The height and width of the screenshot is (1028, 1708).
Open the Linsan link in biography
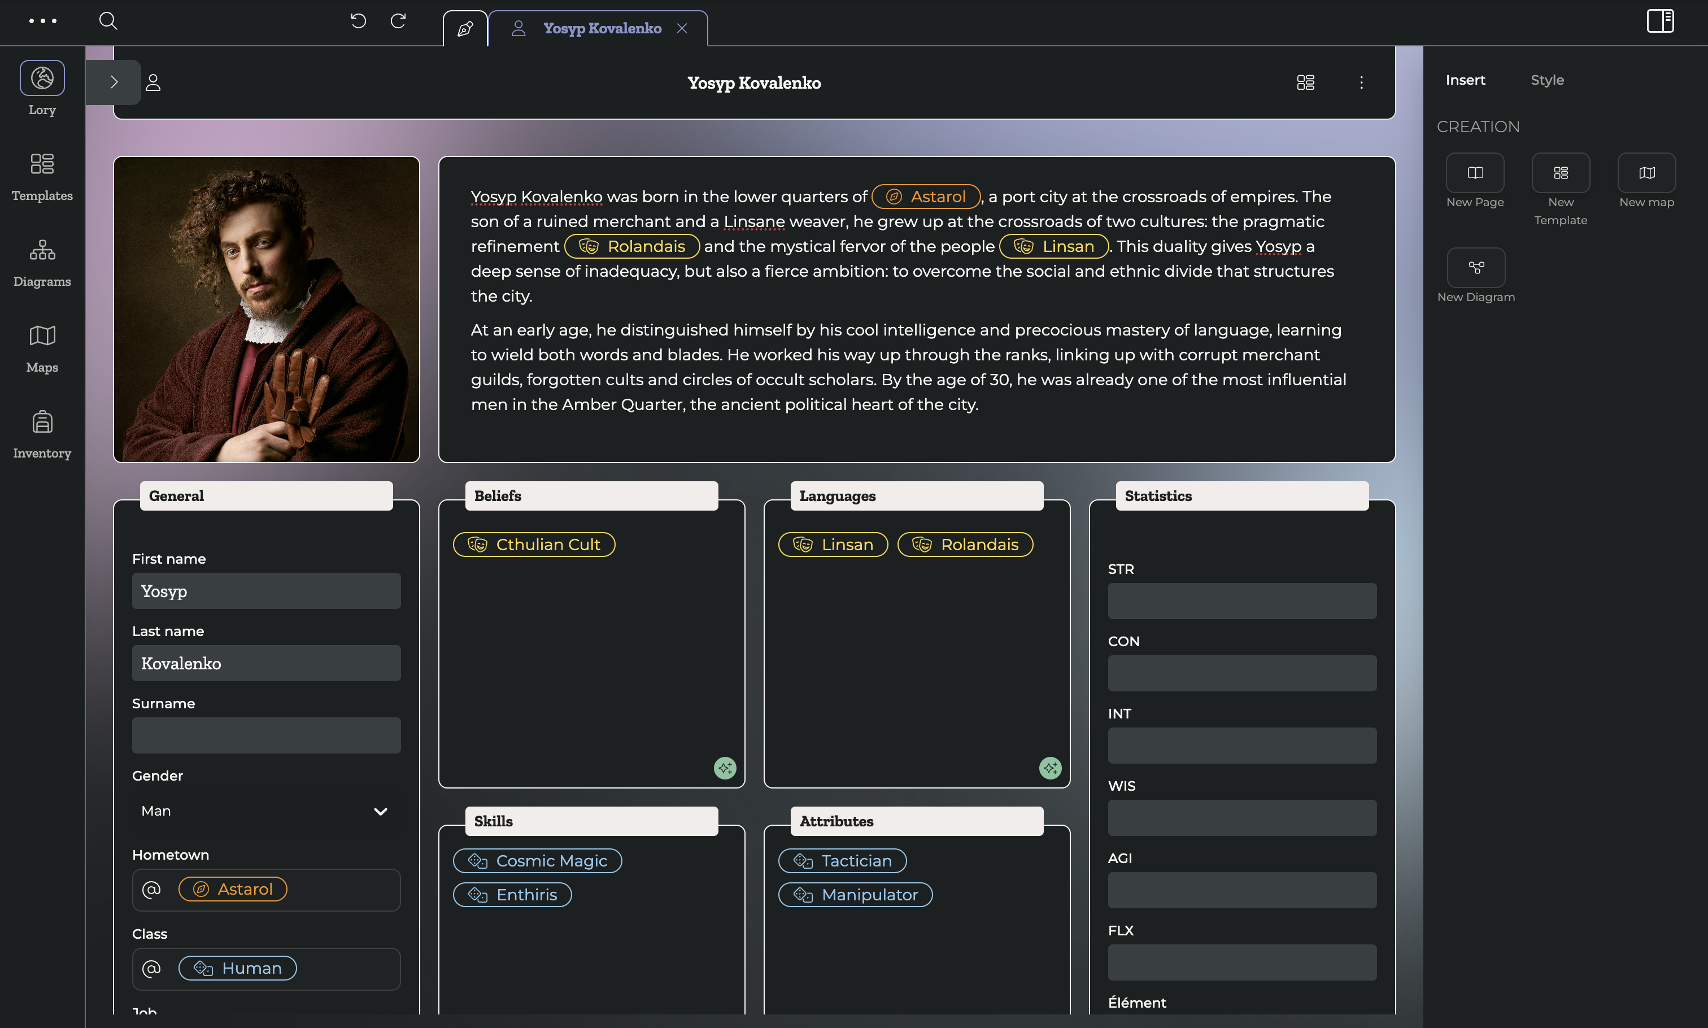click(1054, 247)
